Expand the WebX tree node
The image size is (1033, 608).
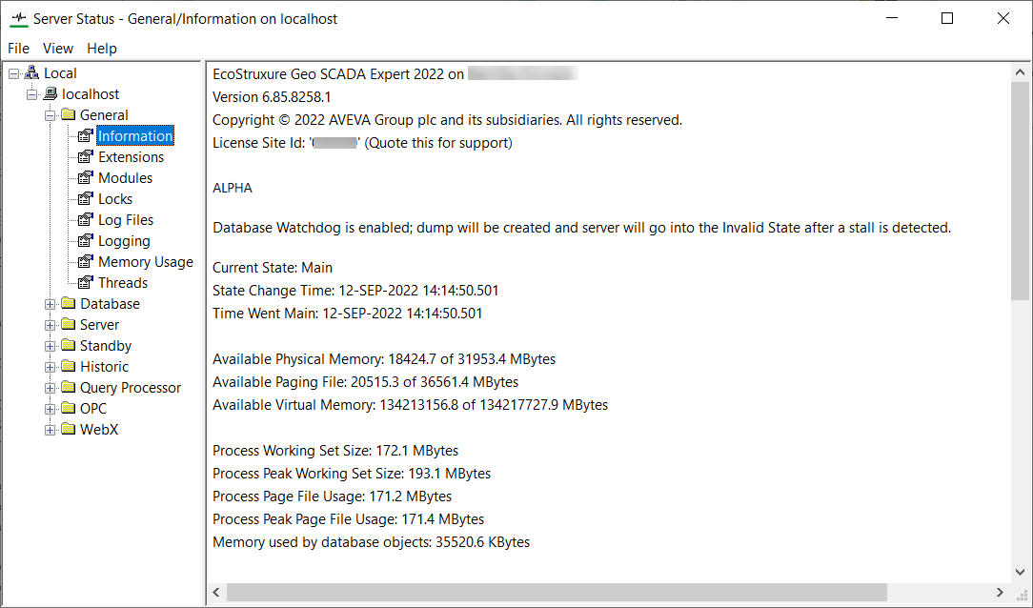coord(50,430)
